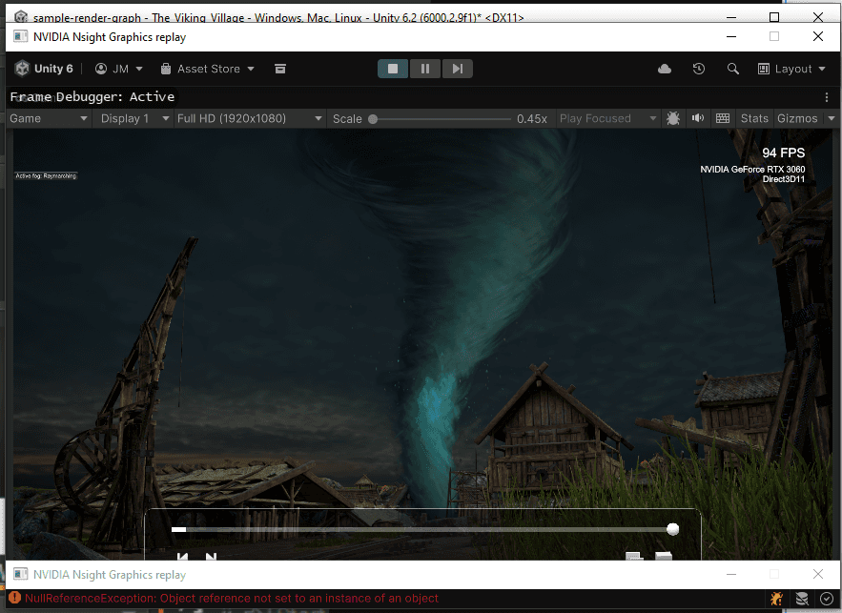Pause the game playback

pos(424,69)
